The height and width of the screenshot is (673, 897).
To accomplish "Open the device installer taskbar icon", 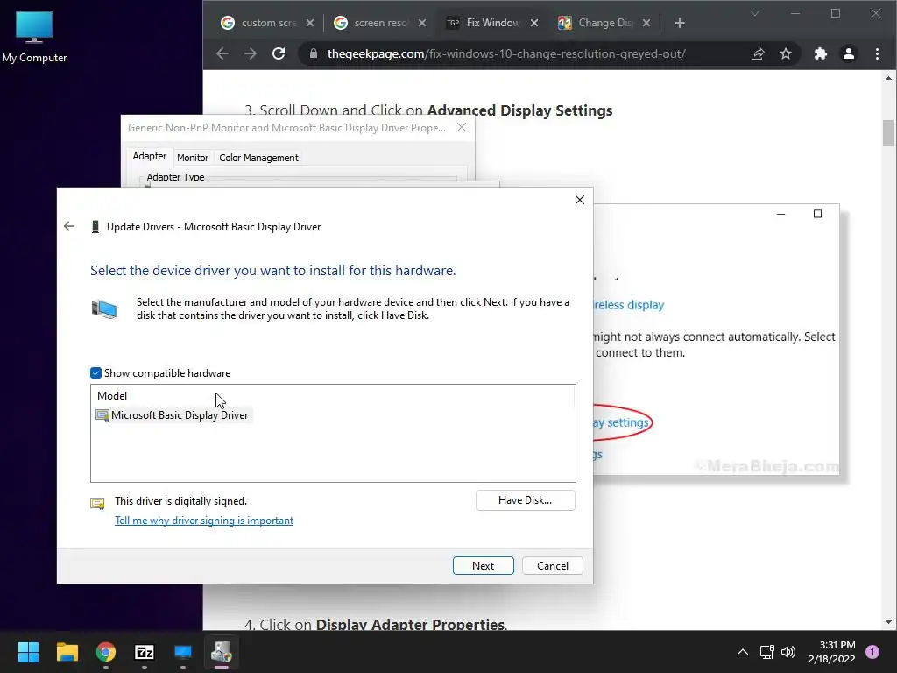I will click(x=222, y=652).
